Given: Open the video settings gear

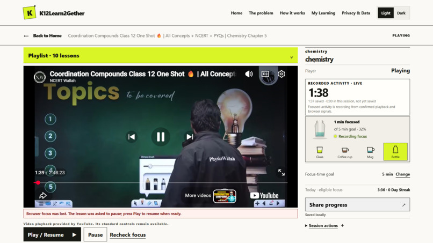Looking at the screenshot, I should 282,74.
